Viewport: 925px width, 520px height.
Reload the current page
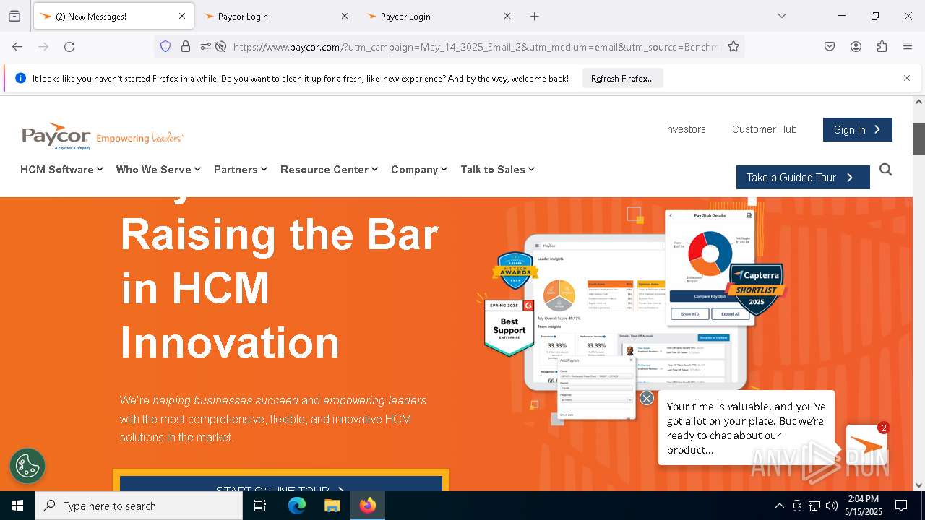click(x=69, y=47)
